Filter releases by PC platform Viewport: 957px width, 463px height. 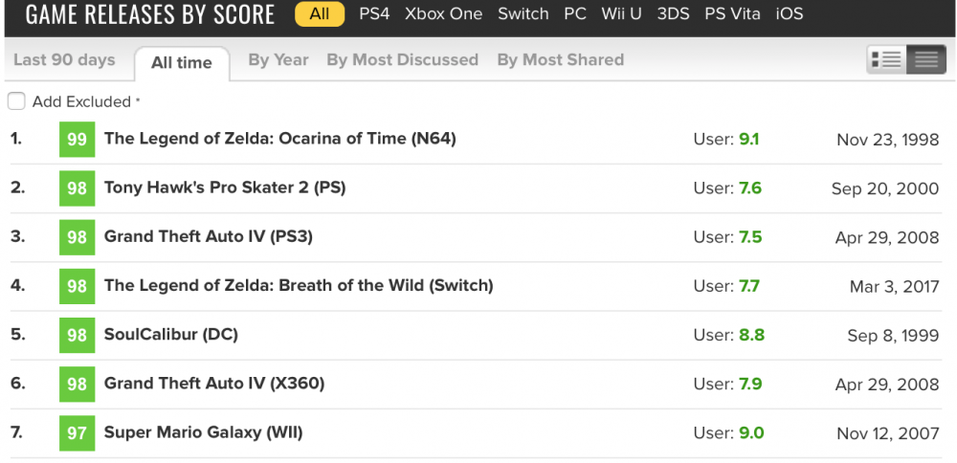(x=575, y=14)
